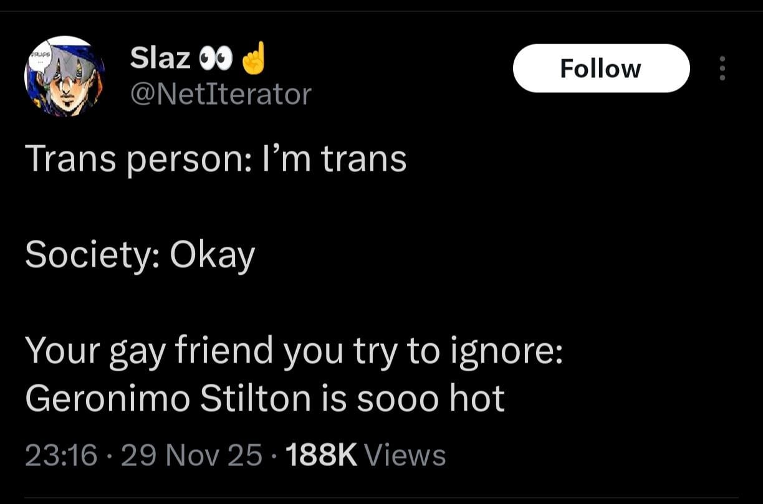Click the word "Society" in the tweet
This screenshot has width=763, height=504.
(x=90, y=255)
